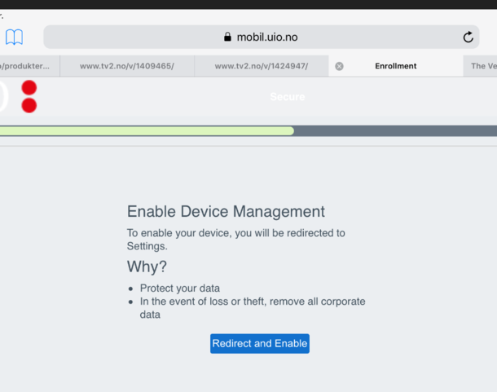Switch to the www.tv2.no/v/1409465/ tab

pyautogui.click(x=126, y=66)
